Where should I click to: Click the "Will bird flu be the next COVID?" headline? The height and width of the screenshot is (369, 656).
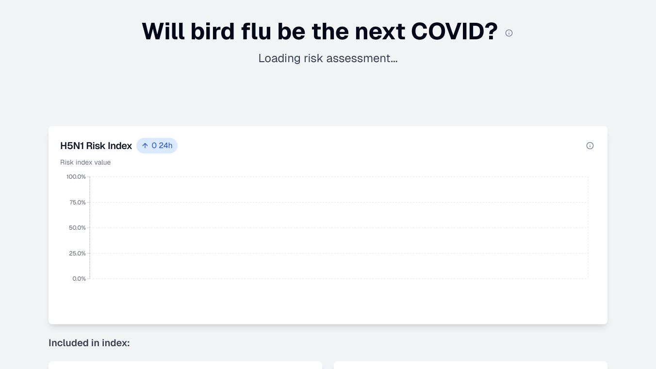319,32
